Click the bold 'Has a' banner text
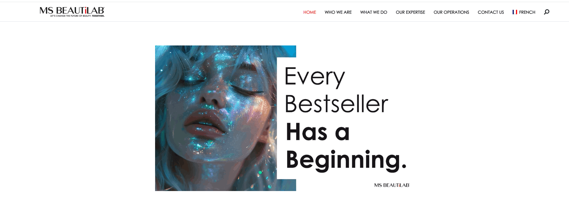 [x=318, y=131]
